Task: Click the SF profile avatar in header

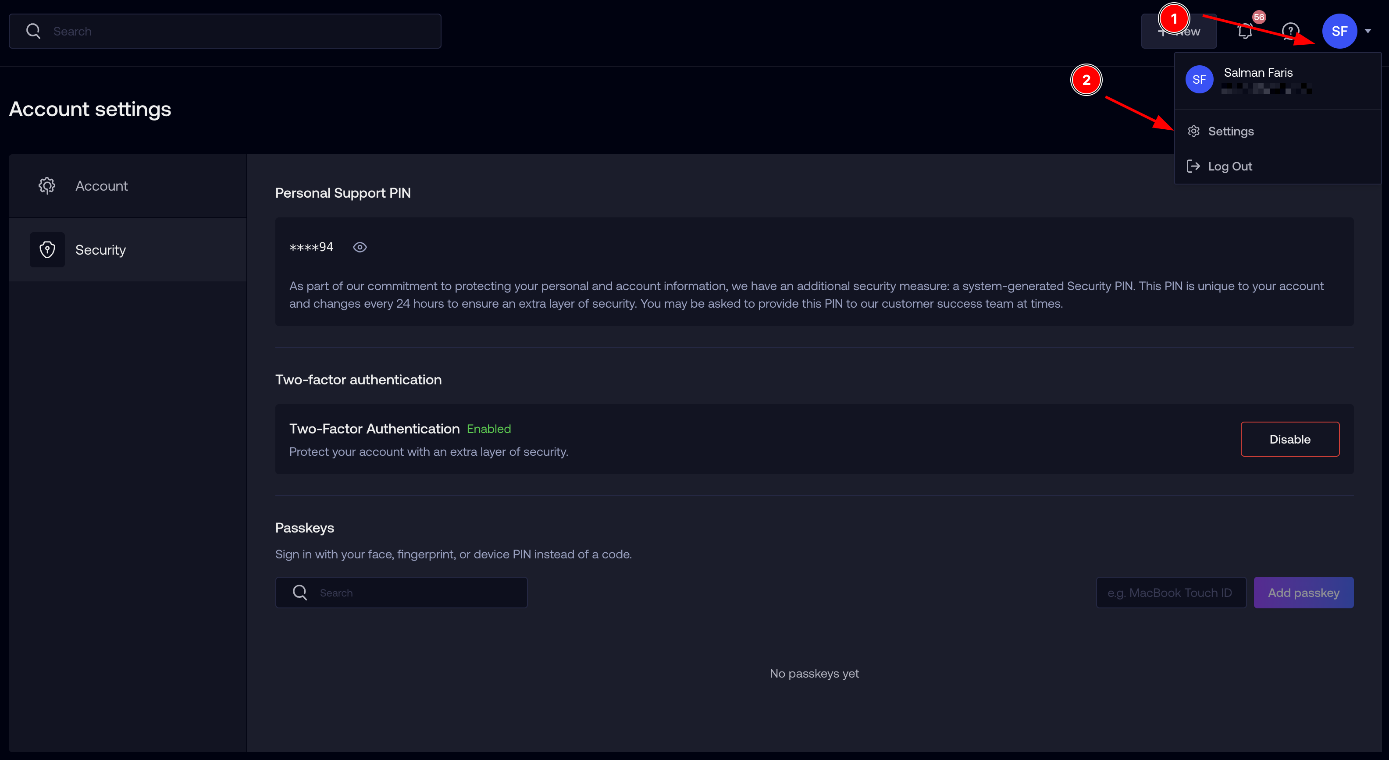Action: (1339, 31)
